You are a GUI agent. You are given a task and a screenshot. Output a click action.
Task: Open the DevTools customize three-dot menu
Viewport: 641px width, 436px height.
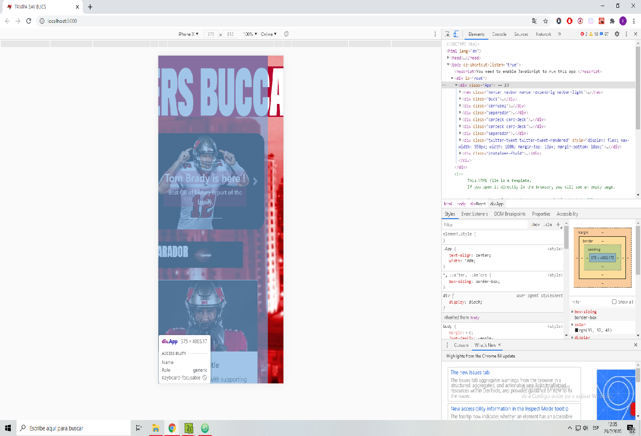point(626,34)
